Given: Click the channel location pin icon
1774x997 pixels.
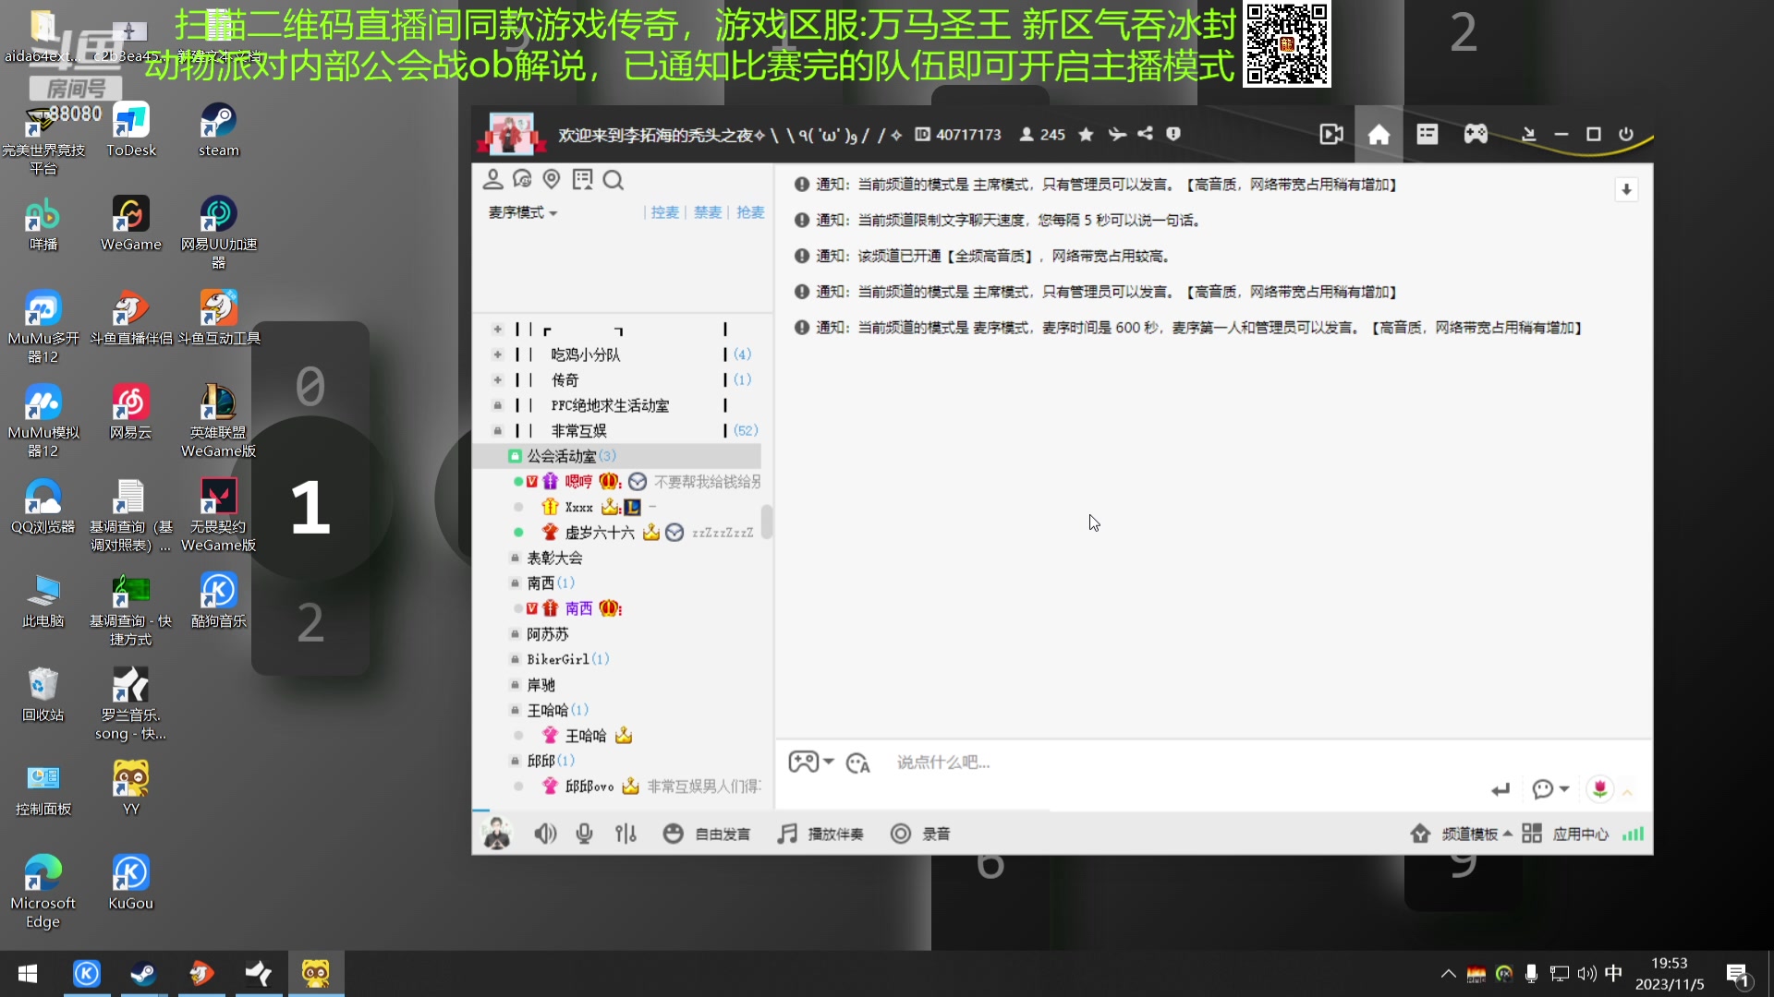Looking at the screenshot, I should pos(553,180).
